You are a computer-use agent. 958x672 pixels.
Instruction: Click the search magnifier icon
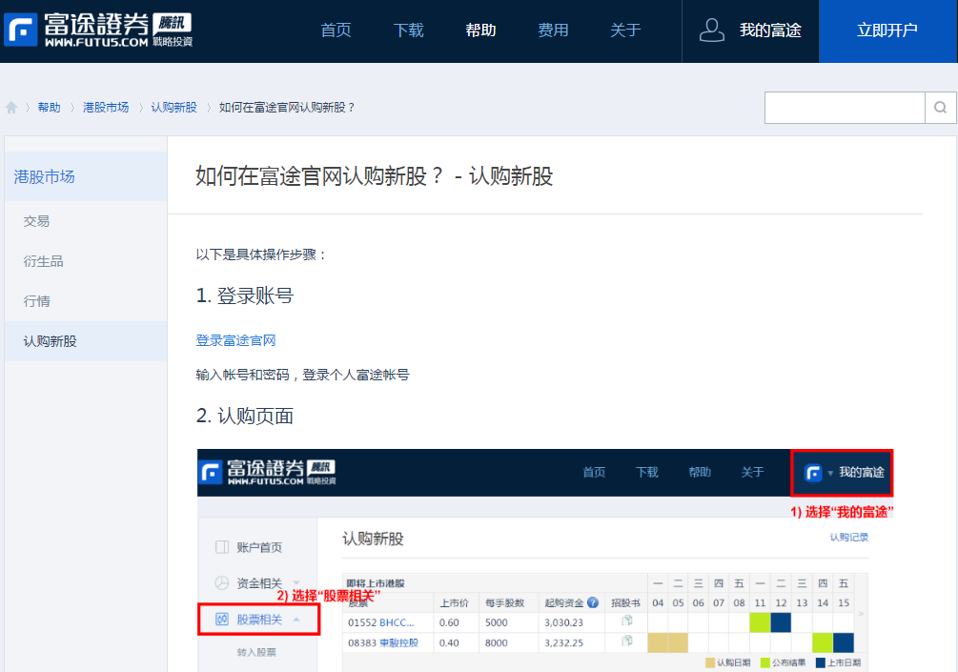tap(942, 107)
